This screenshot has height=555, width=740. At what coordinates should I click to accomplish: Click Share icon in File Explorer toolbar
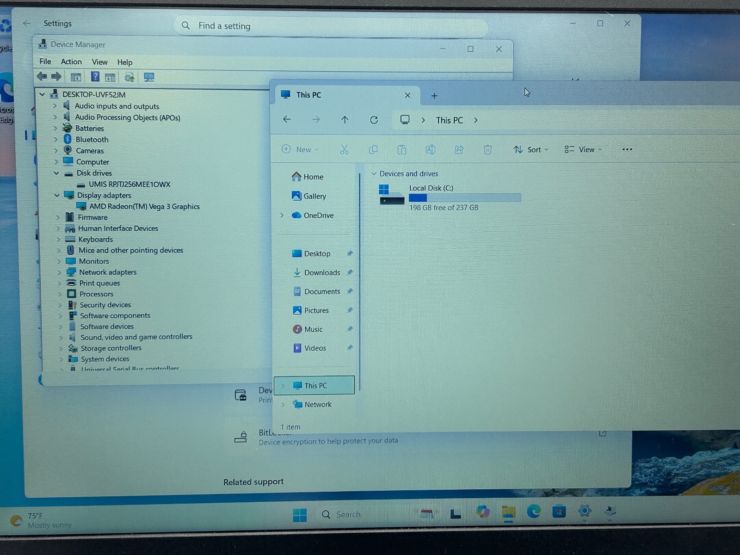point(459,149)
